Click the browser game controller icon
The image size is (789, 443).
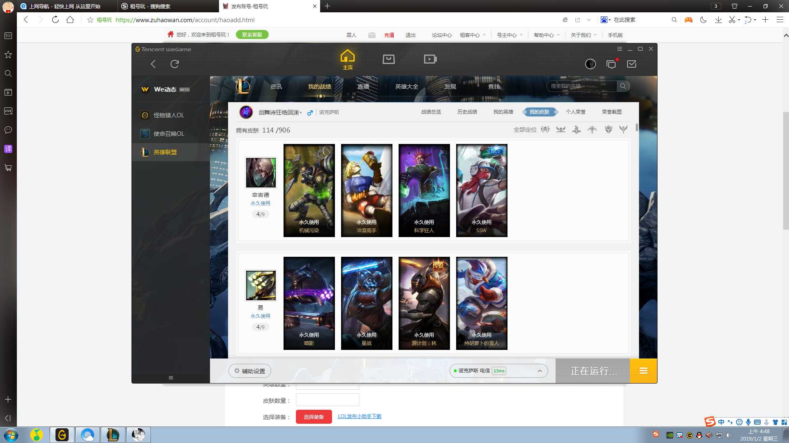tap(688, 20)
